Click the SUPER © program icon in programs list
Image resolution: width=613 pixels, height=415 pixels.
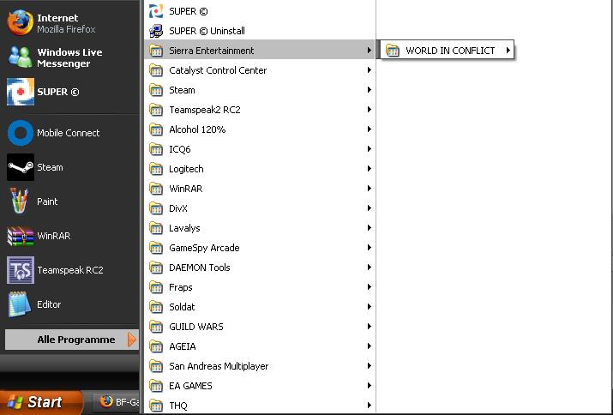pyautogui.click(x=156, y=11)
